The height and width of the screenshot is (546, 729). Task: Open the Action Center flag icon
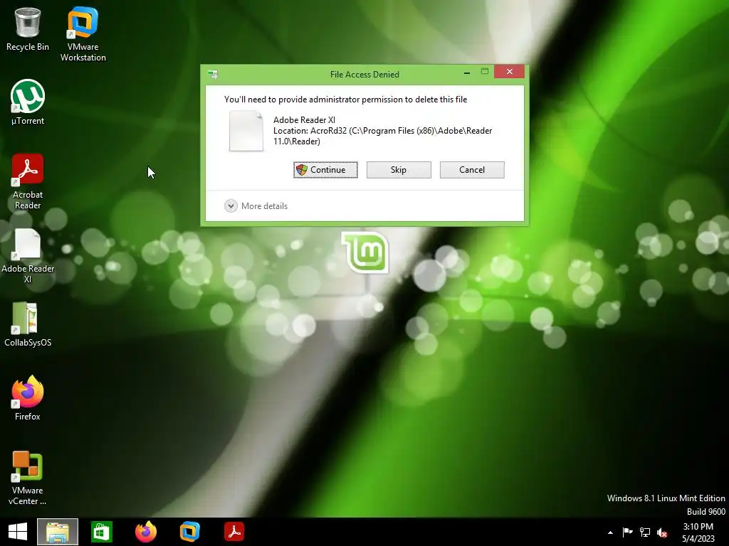627,532
